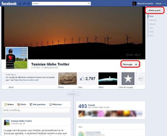Go to Home
Image resolution: width=167 pixels, height=136 pixels.
[159, 4]
